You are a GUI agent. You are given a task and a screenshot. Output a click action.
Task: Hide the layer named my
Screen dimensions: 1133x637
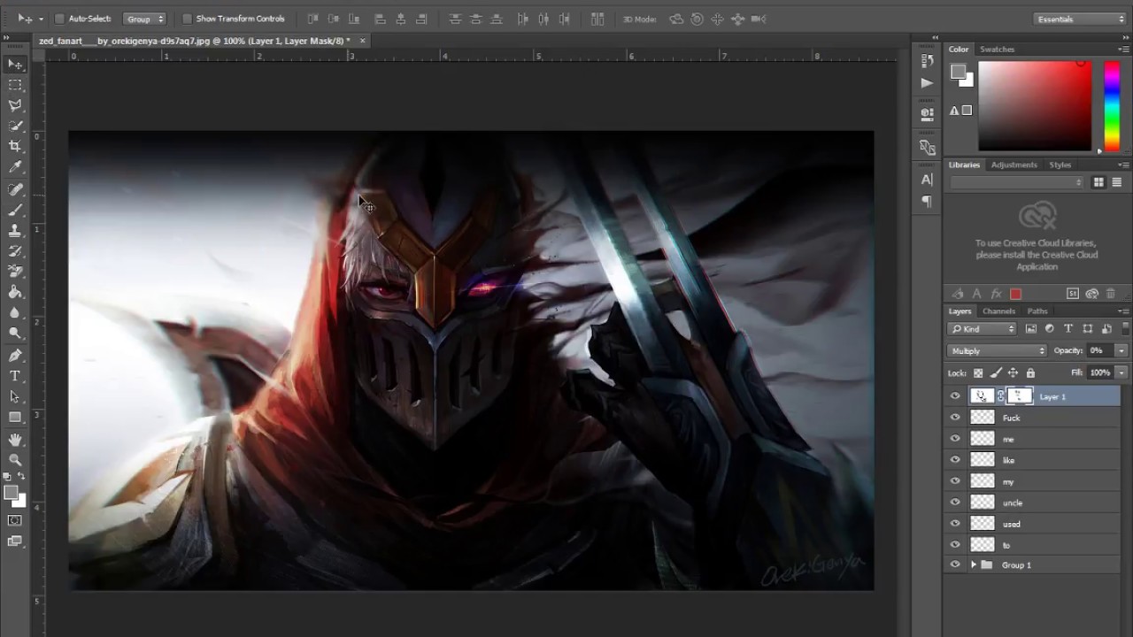click(955, 481)
